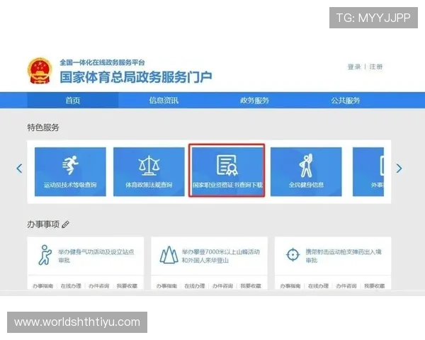Click 在线办理 under 射击运动枪支 card
Screen dimensions: 425x340
point(319,285)
